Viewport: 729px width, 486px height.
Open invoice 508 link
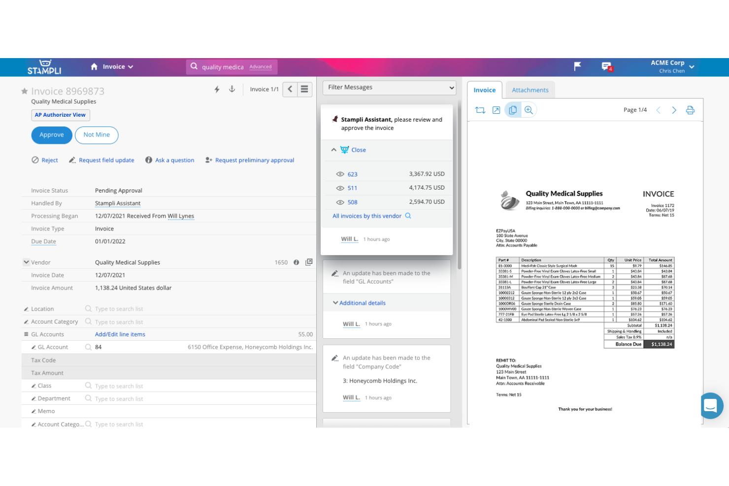(353, 202)
